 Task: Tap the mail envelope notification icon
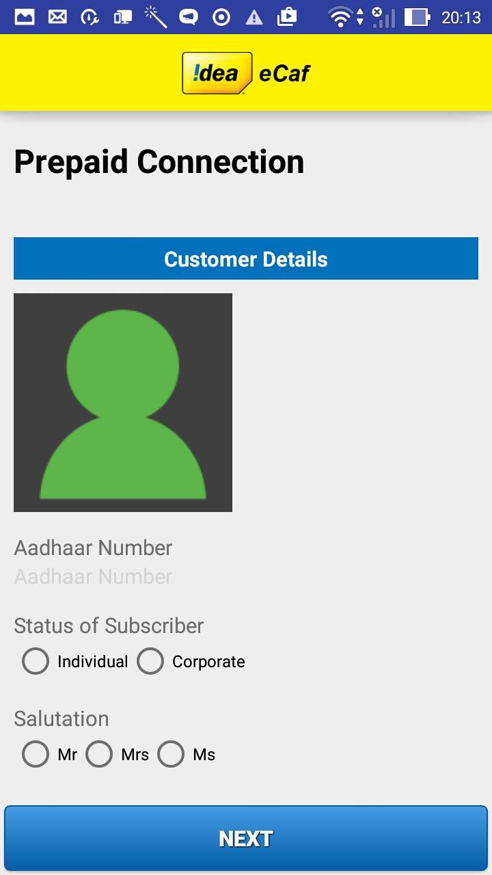(x=57, y=17)
